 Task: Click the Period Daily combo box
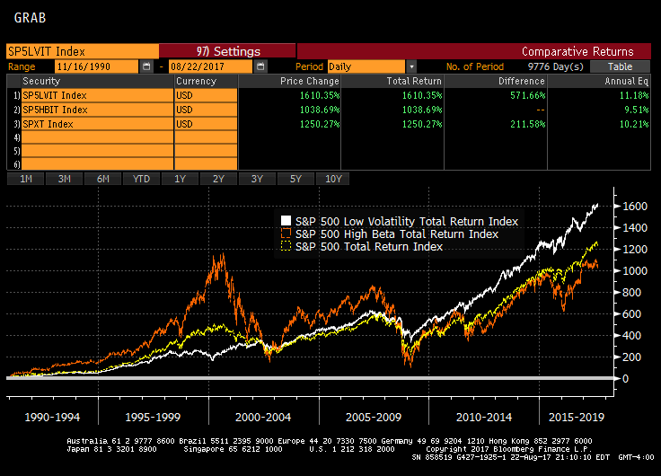(x=366, y=66)
